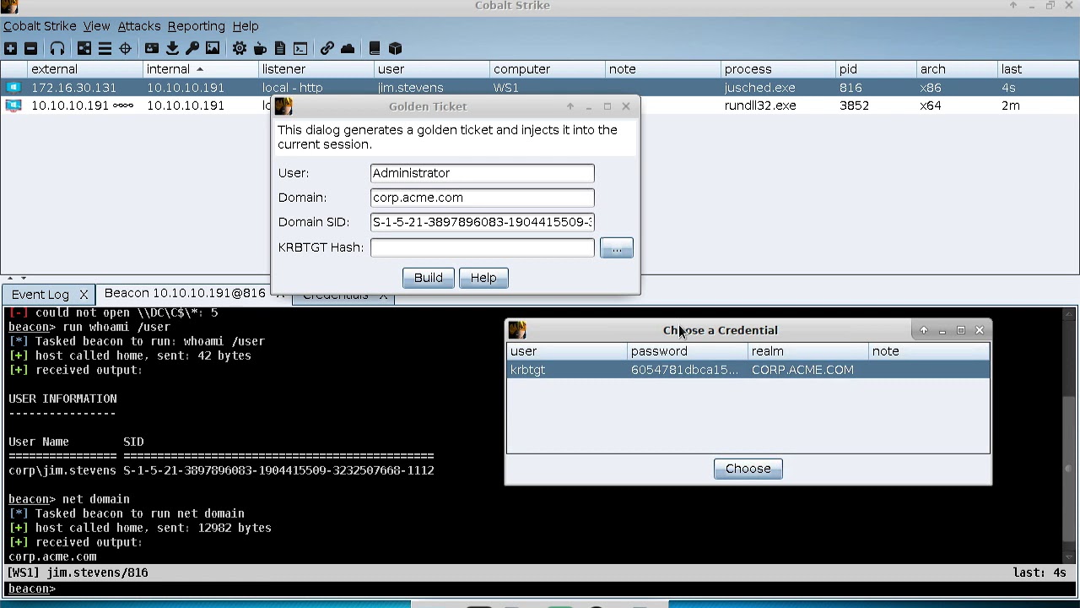The height and width of the screenshot is (608, 1080).
Task: Click the Choose button in credential window
Action: click(x=748, y=469)
